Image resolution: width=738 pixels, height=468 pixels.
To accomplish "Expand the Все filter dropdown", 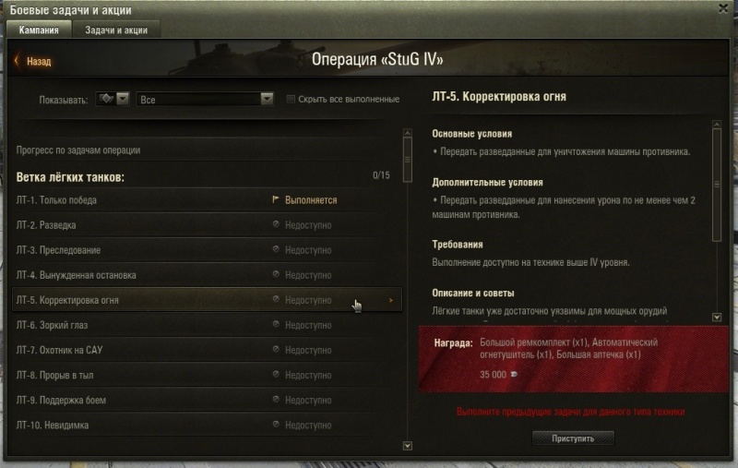I will tap(205, 99).
